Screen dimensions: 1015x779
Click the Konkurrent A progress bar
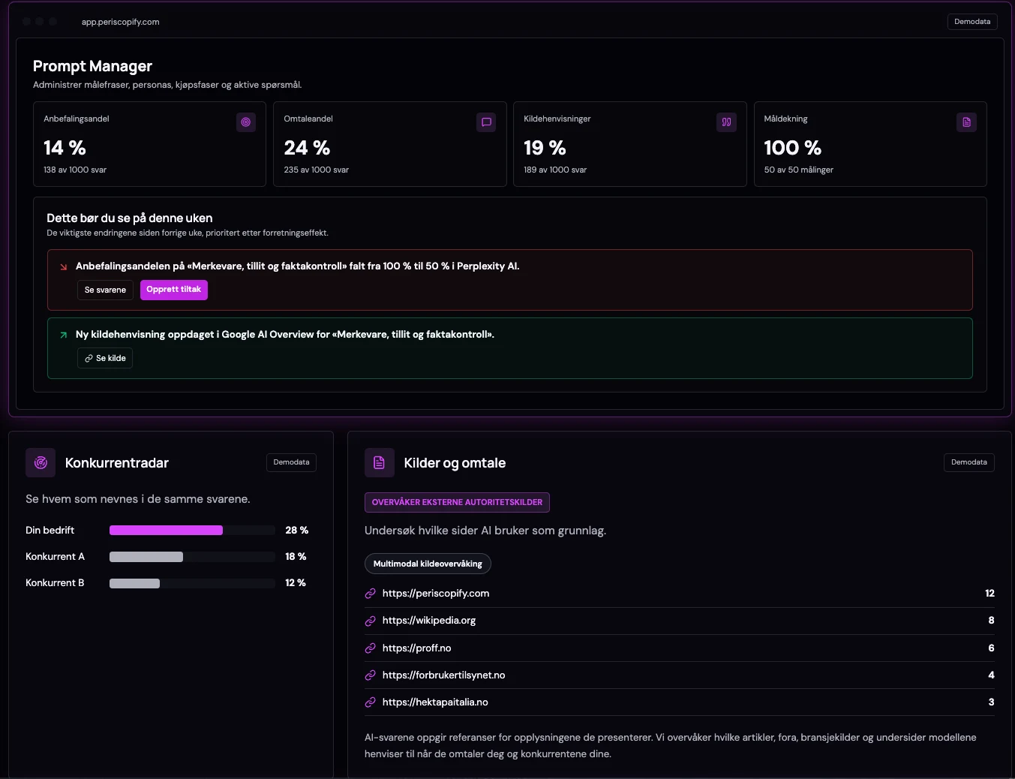click(192, 557)
